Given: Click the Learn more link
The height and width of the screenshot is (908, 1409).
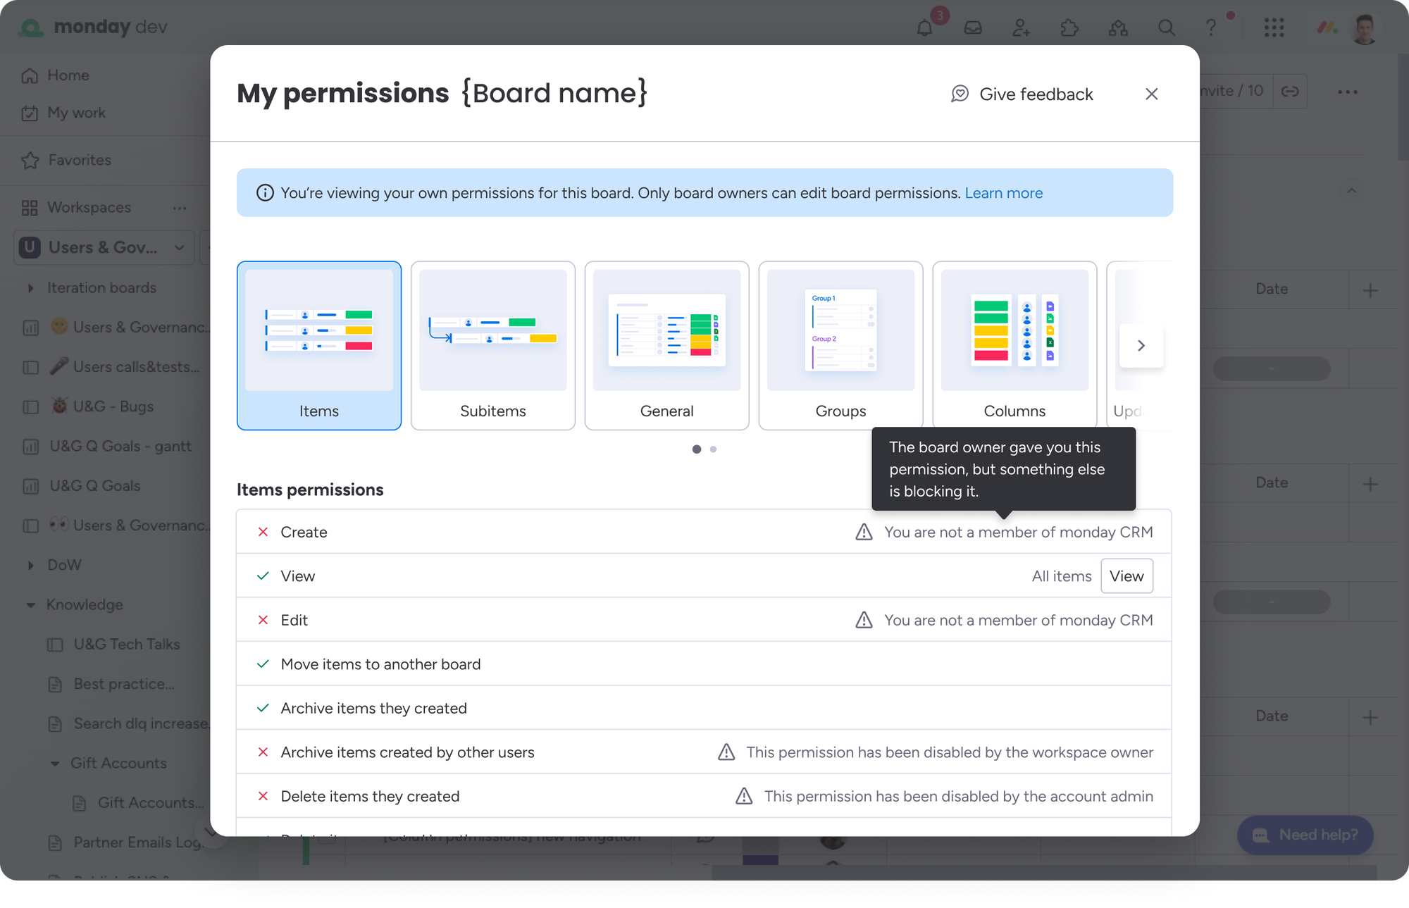Looking at the screenshot, I should point(1003,193).
